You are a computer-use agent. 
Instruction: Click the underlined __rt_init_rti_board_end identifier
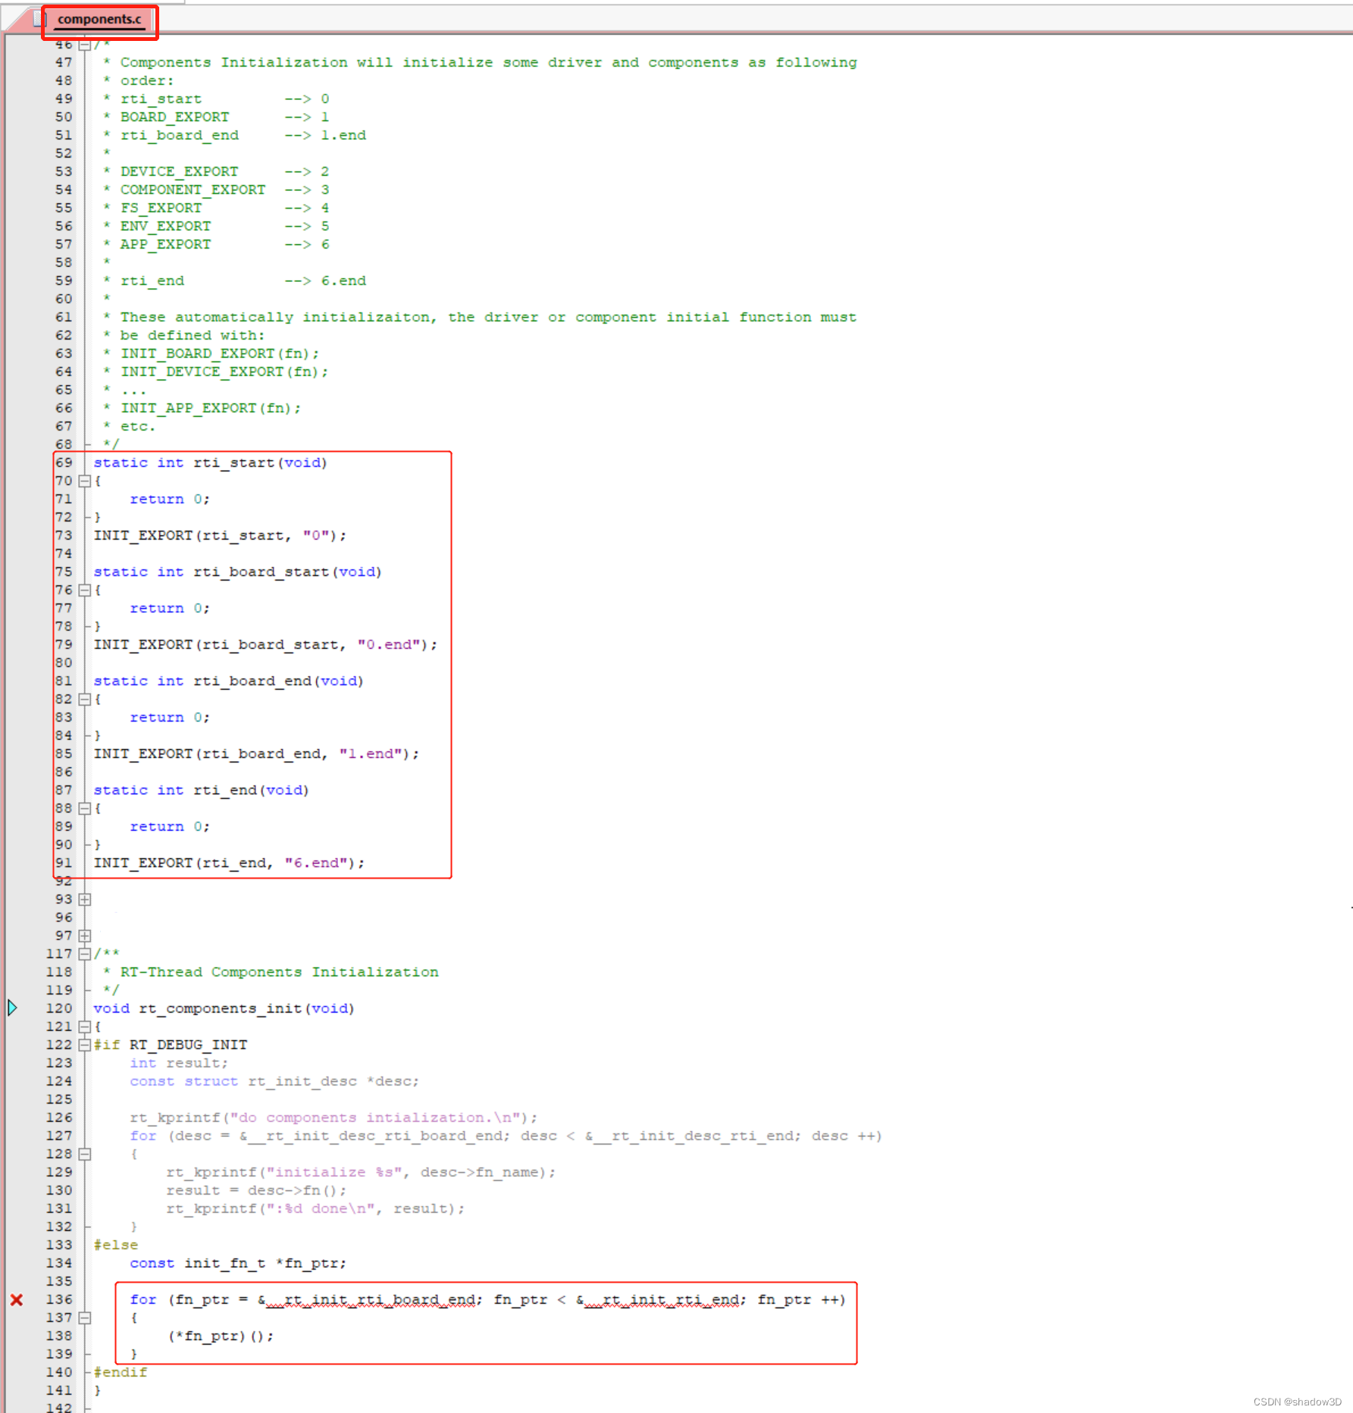(x=371, y=1300)
